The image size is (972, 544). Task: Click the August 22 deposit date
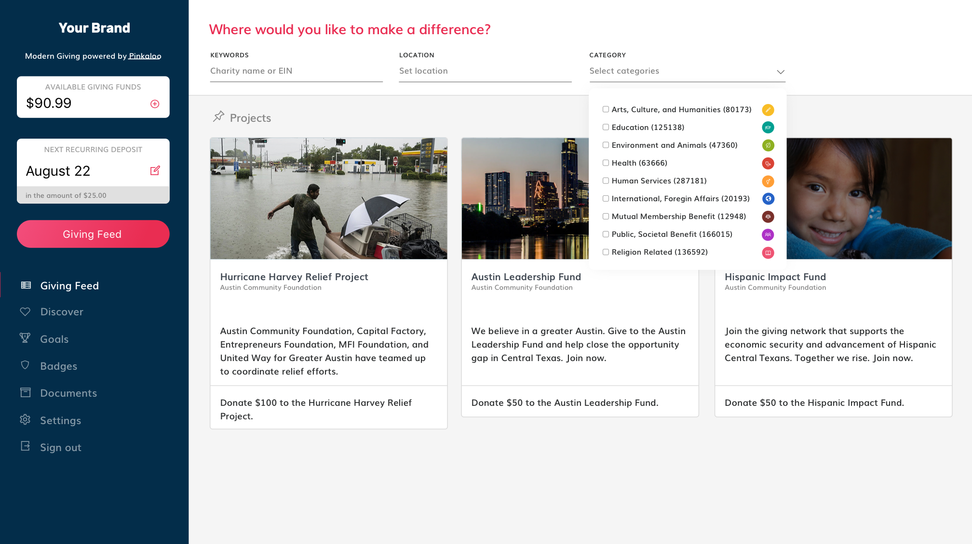58,171
